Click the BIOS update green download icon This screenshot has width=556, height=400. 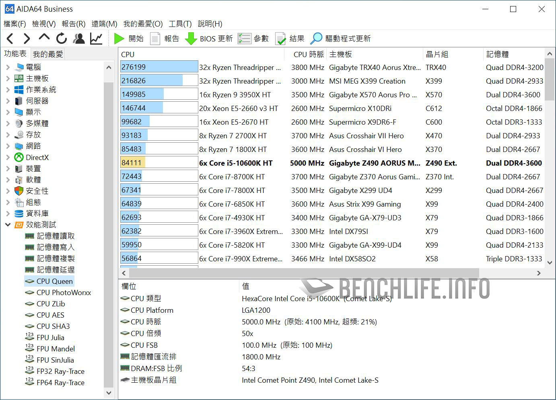point(191,39)
